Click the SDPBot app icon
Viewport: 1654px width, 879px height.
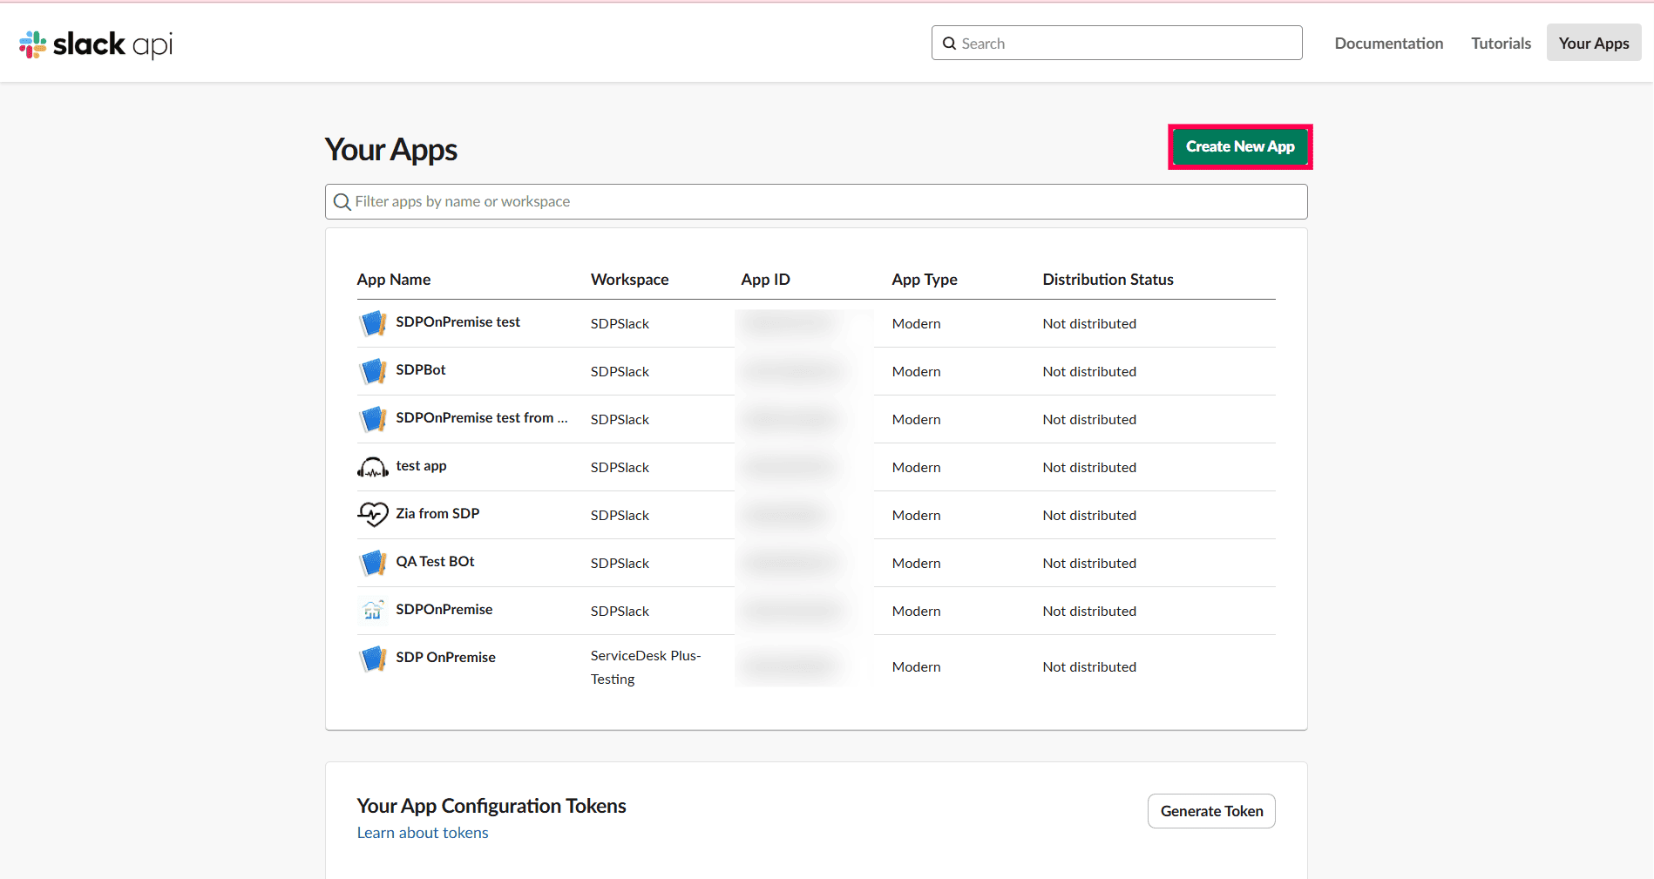click(x=373, y=371)
